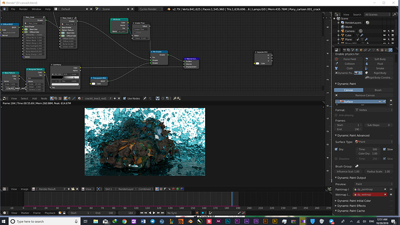Collapse the Dynamic Paint Output panel

point(336,178)
